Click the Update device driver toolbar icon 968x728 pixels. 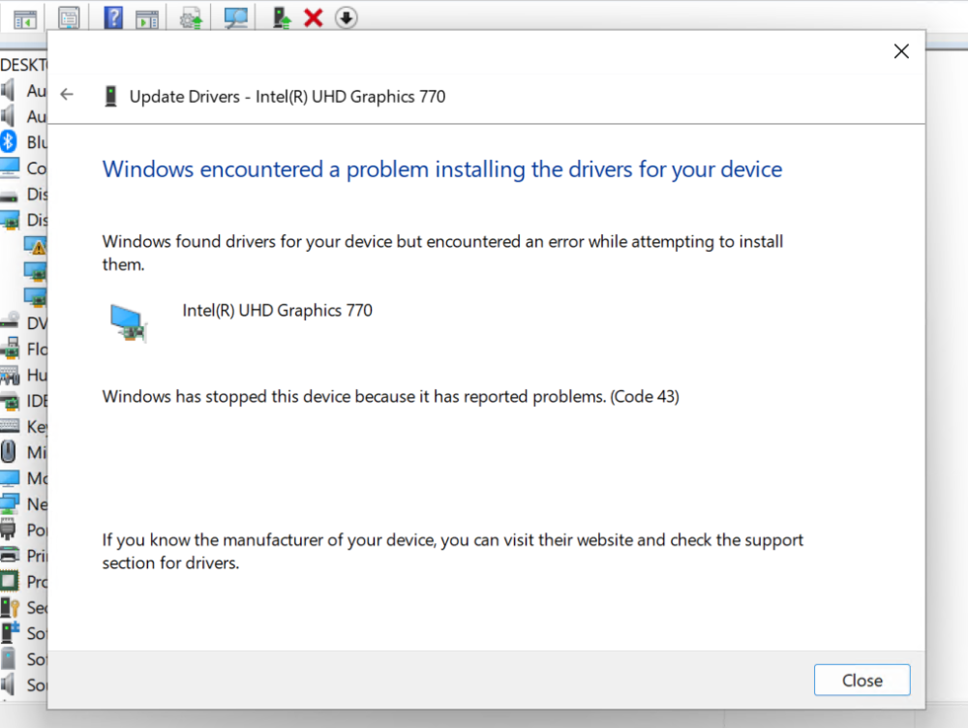191,18
